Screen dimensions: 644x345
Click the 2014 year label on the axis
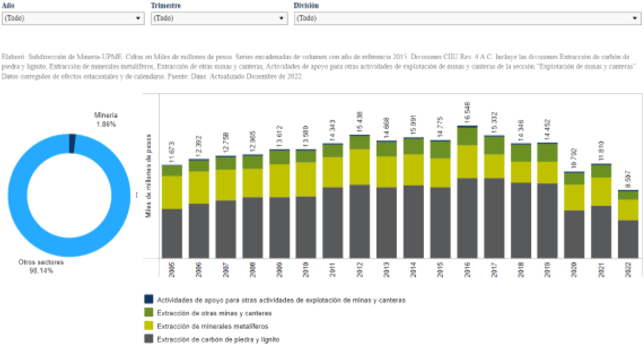pyautogui.click(x=414, y=268)
